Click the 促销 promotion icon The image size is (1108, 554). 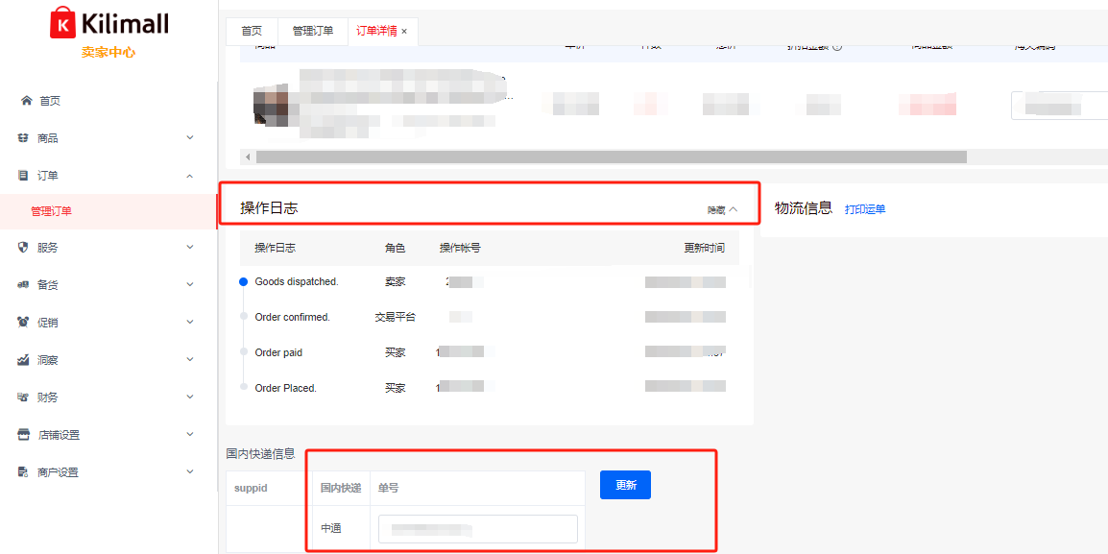pos(24,323)
